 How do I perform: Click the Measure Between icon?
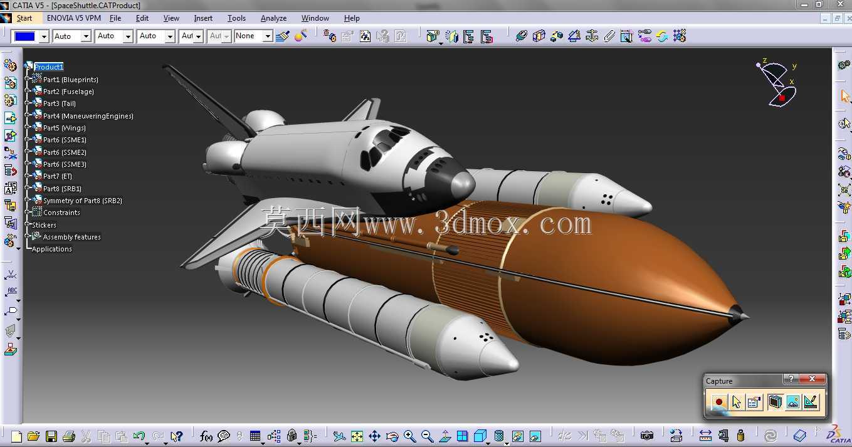coord(705,436)
